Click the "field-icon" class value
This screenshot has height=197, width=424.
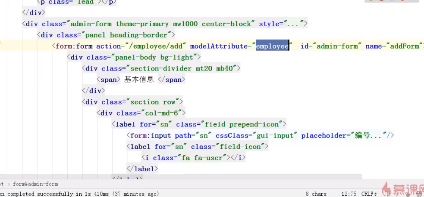tap(240, 147)
